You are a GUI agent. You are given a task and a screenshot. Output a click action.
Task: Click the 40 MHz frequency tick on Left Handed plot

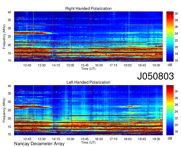[9, 86]
